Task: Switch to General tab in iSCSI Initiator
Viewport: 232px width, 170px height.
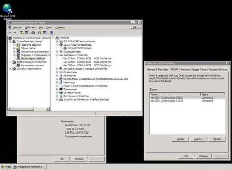Action: pyautogui.click(x=151, y=70)
